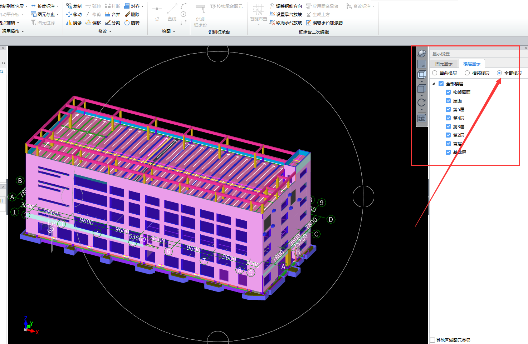Open display settings list icon

(x=422, y=118)
